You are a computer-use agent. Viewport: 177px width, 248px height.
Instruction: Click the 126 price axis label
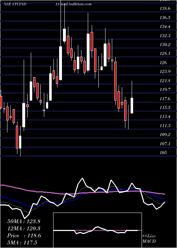click(x=163, y=63)
